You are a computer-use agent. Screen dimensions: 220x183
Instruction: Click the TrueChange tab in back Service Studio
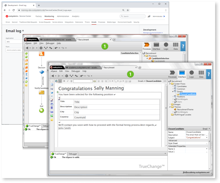coord(33,126)
